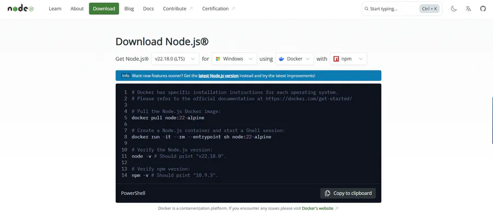Follow the latest Node.js version link
The width and height of the screenshot is (493, 215).
coord(219,75)
